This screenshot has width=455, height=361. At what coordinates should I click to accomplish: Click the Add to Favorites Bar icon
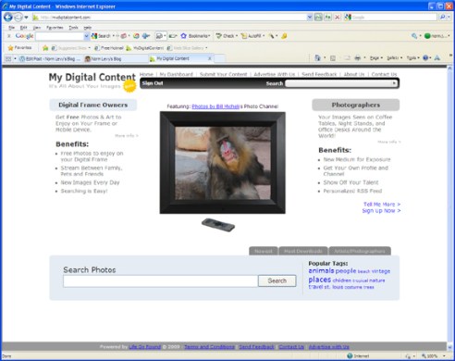tap(45, 48)
